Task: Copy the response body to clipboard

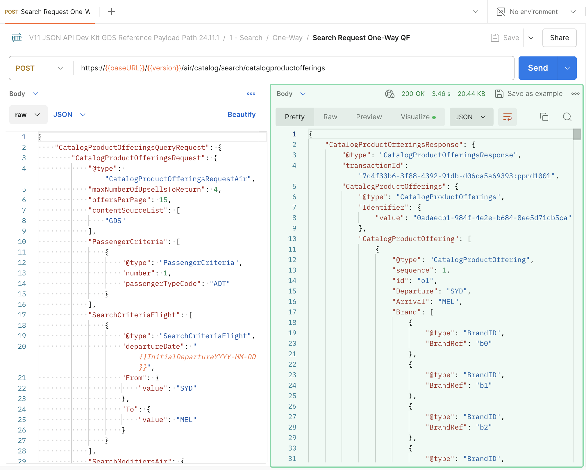Action: coord(544,117)
